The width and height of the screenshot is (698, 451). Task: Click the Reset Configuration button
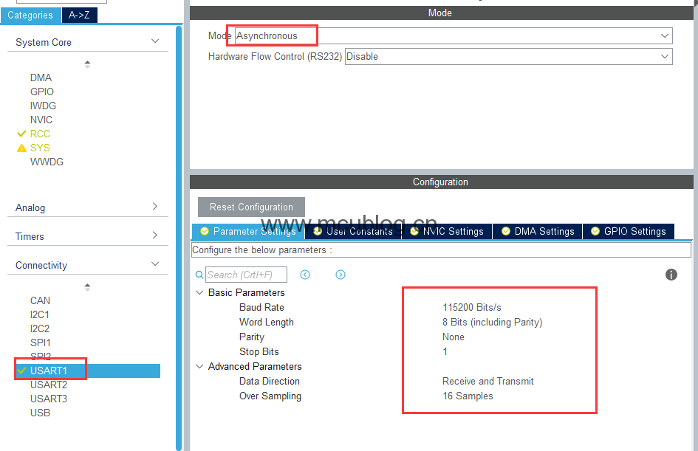252,207
